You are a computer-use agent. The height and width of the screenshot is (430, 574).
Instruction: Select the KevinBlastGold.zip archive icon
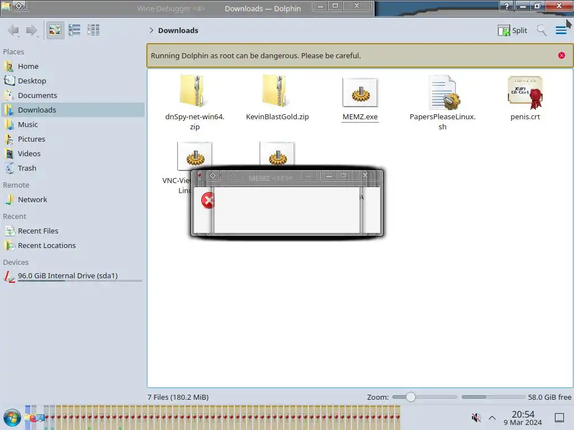tap(277, 91)
